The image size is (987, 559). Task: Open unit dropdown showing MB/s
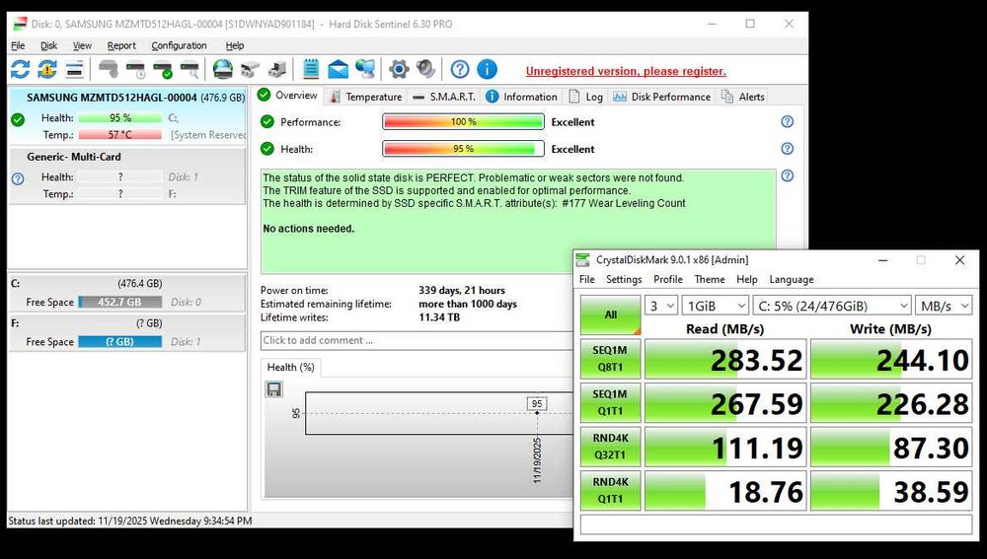tap(945, 307)
